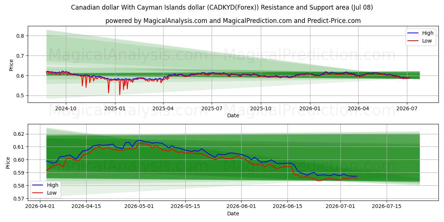
Task: Click the 0.58 price tick on bottom chart
Action: [x=19, y=186]
